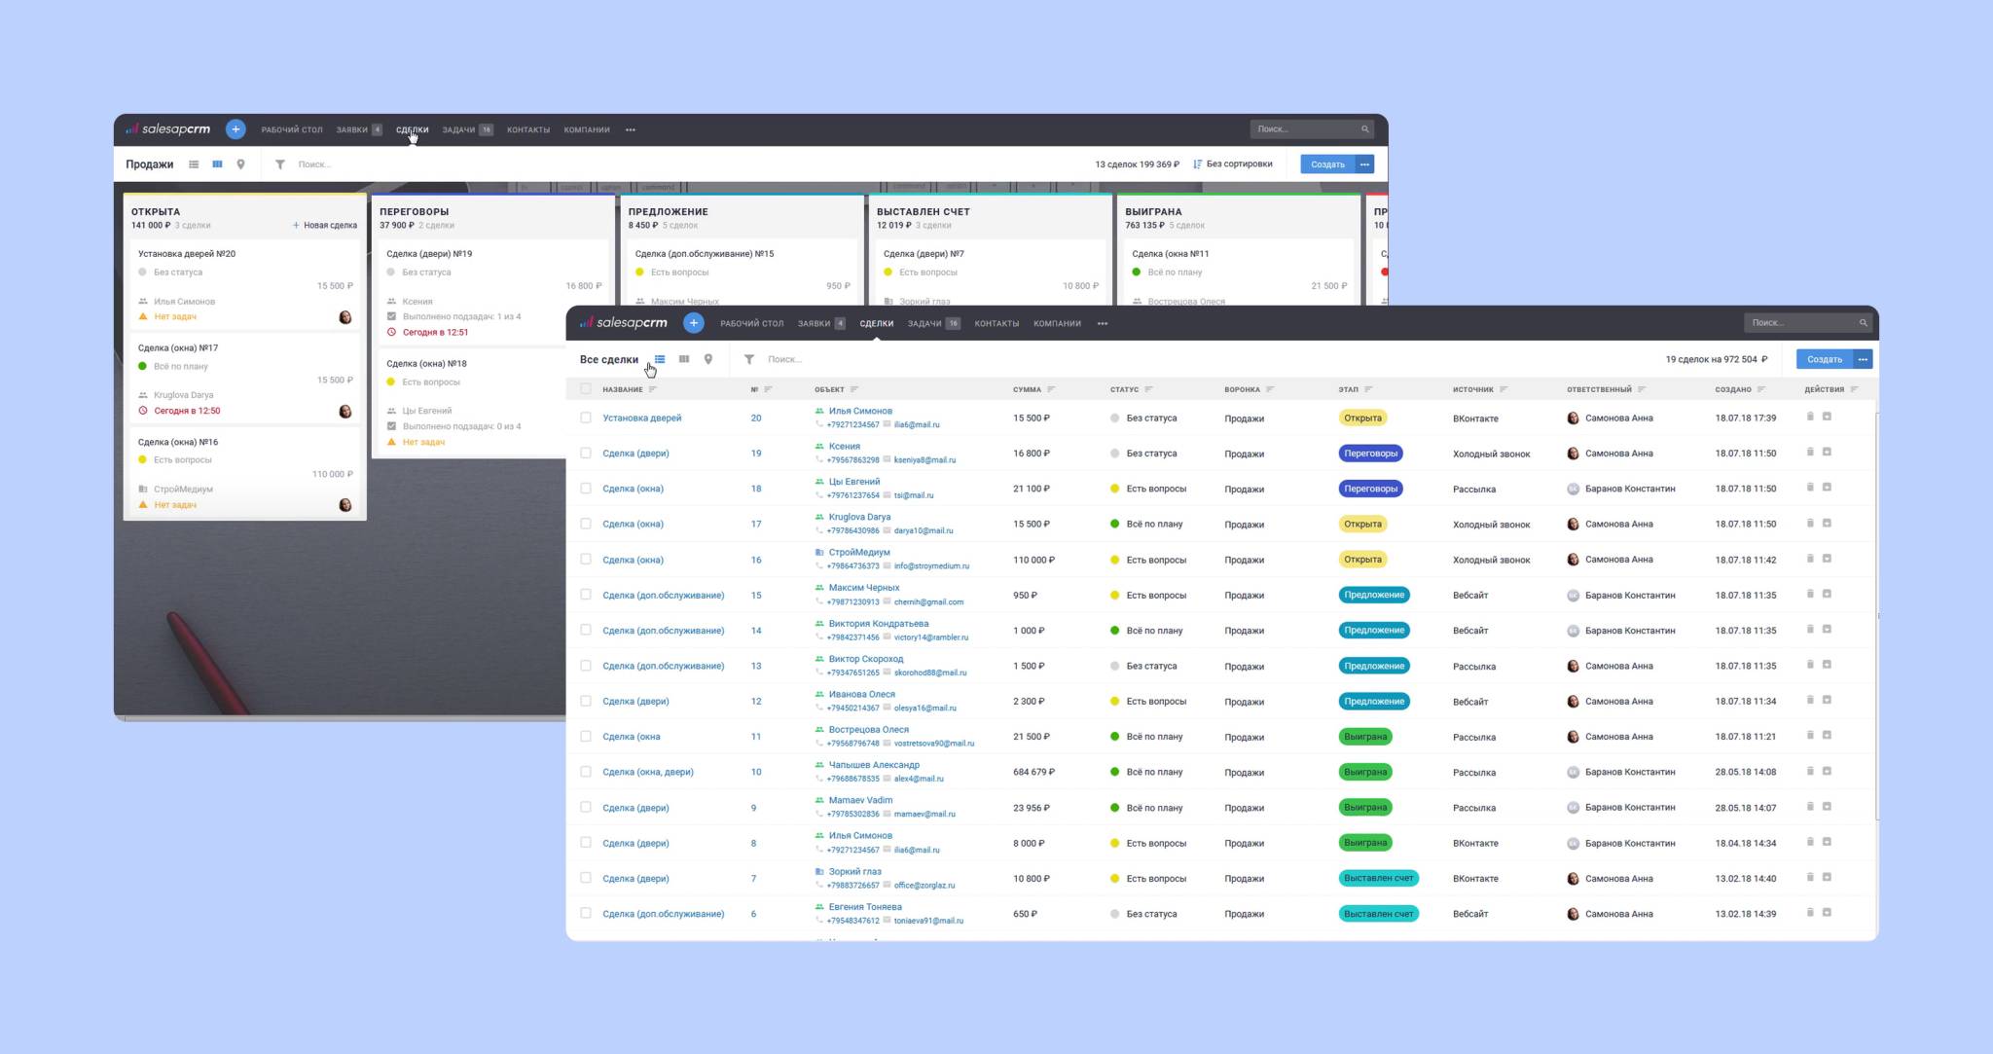Select list view icon in Продажи toolbar
This screenshot has width=1993, height=1054.
click(x=194, y=164)
